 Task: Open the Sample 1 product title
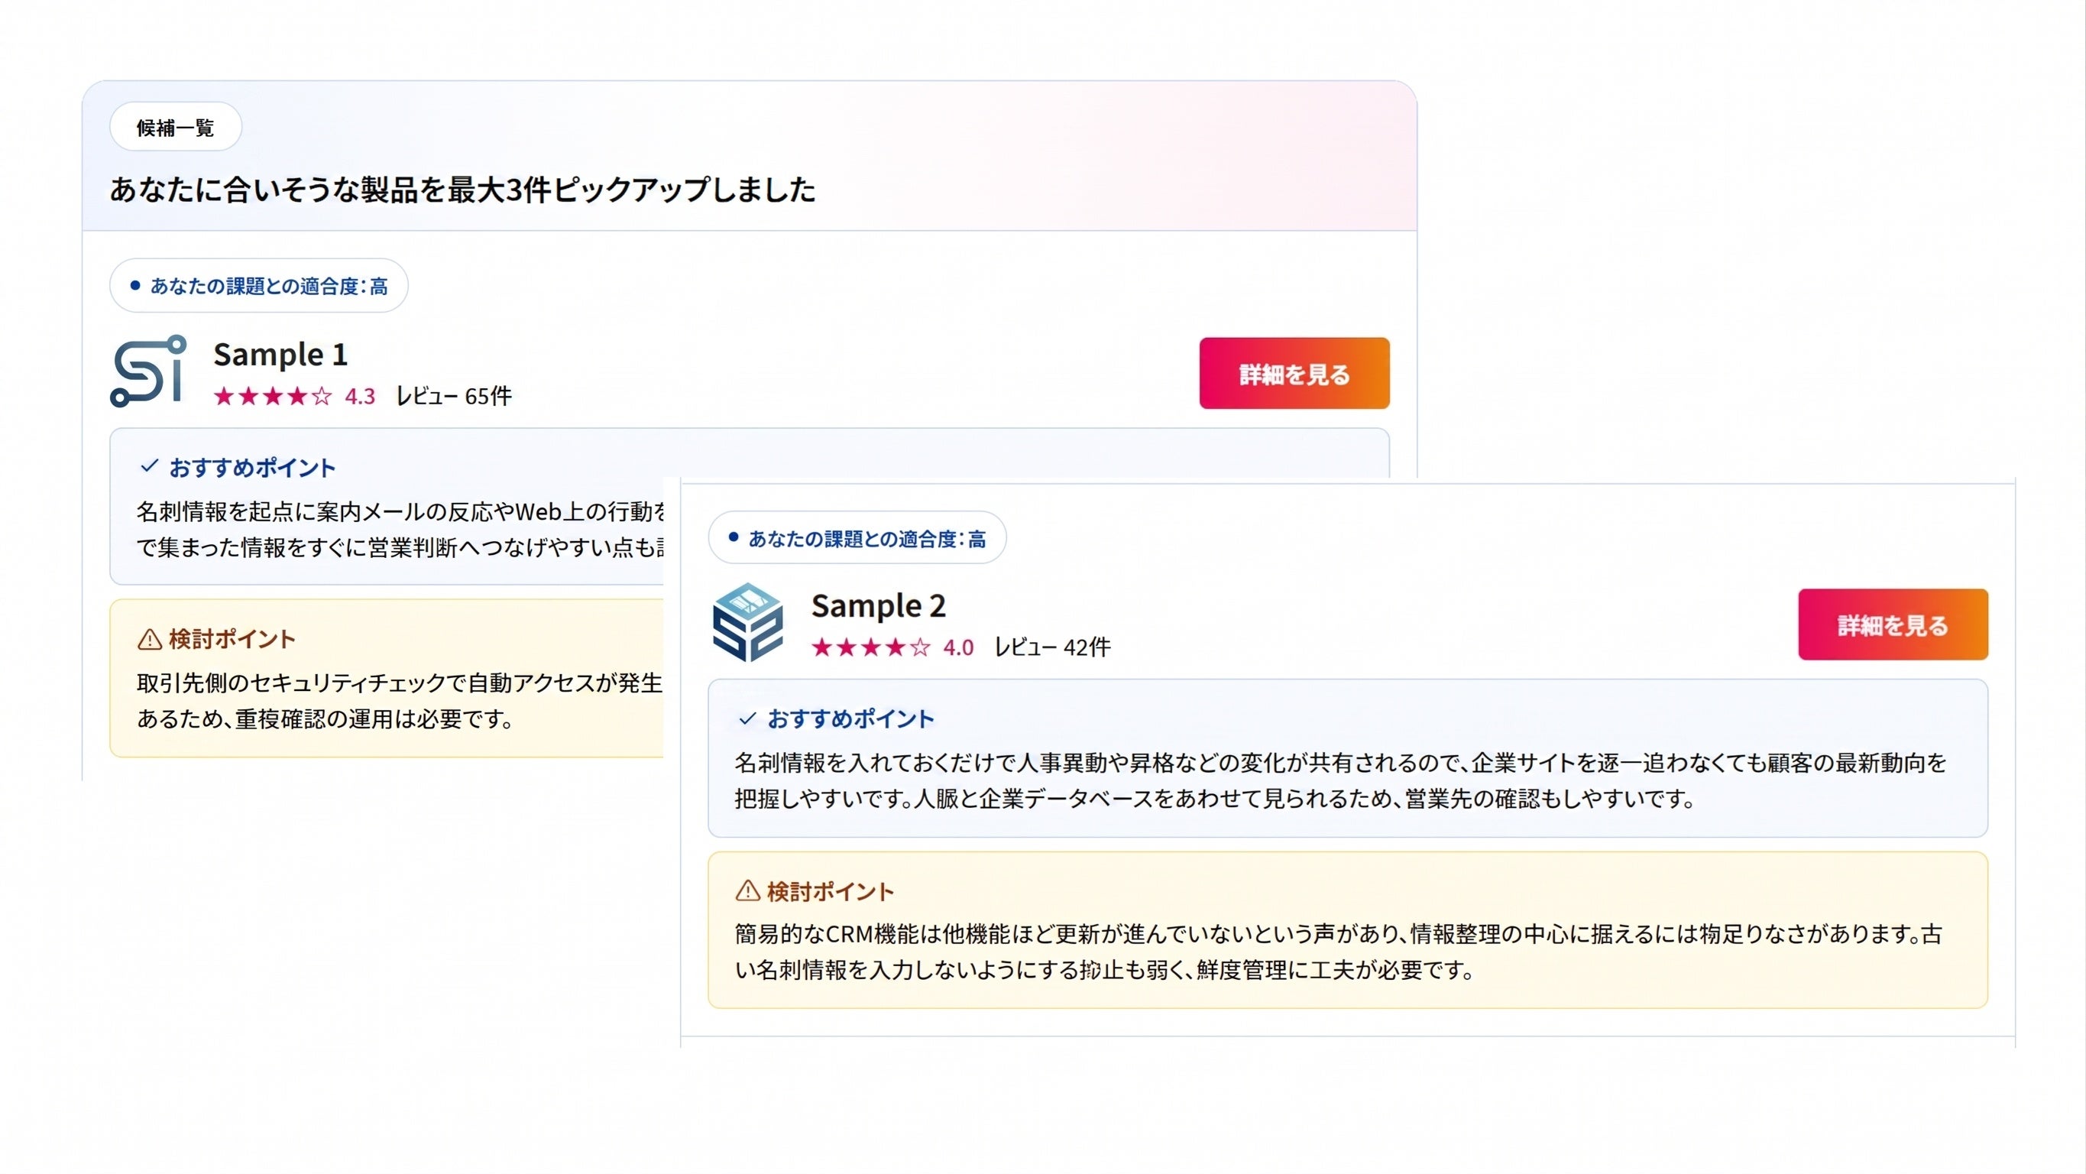pyautogui.click(x=280, y=355)
